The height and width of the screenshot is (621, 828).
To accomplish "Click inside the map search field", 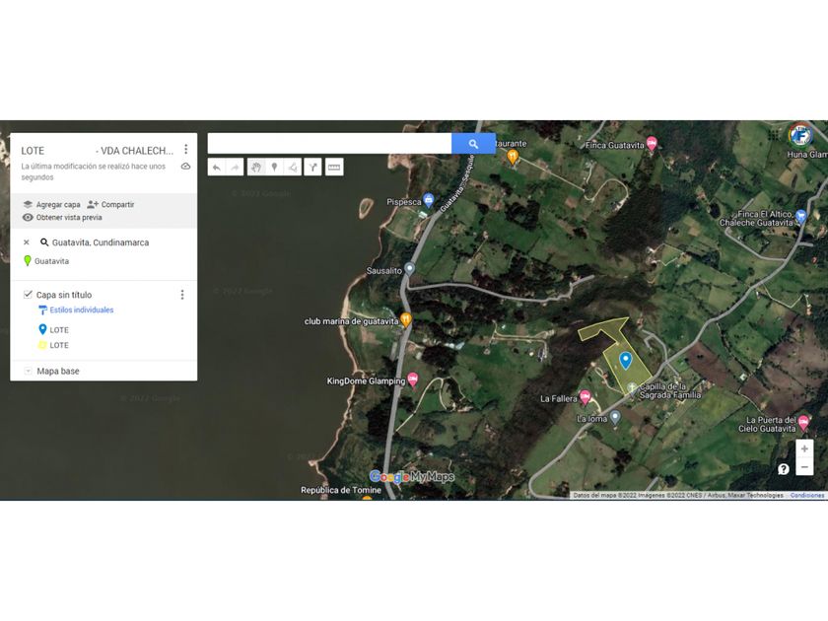I will (329, 144).
